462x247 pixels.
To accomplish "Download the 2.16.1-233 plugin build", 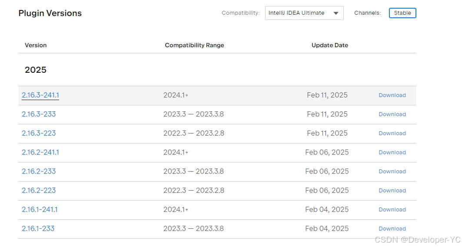I will point(392,229).
